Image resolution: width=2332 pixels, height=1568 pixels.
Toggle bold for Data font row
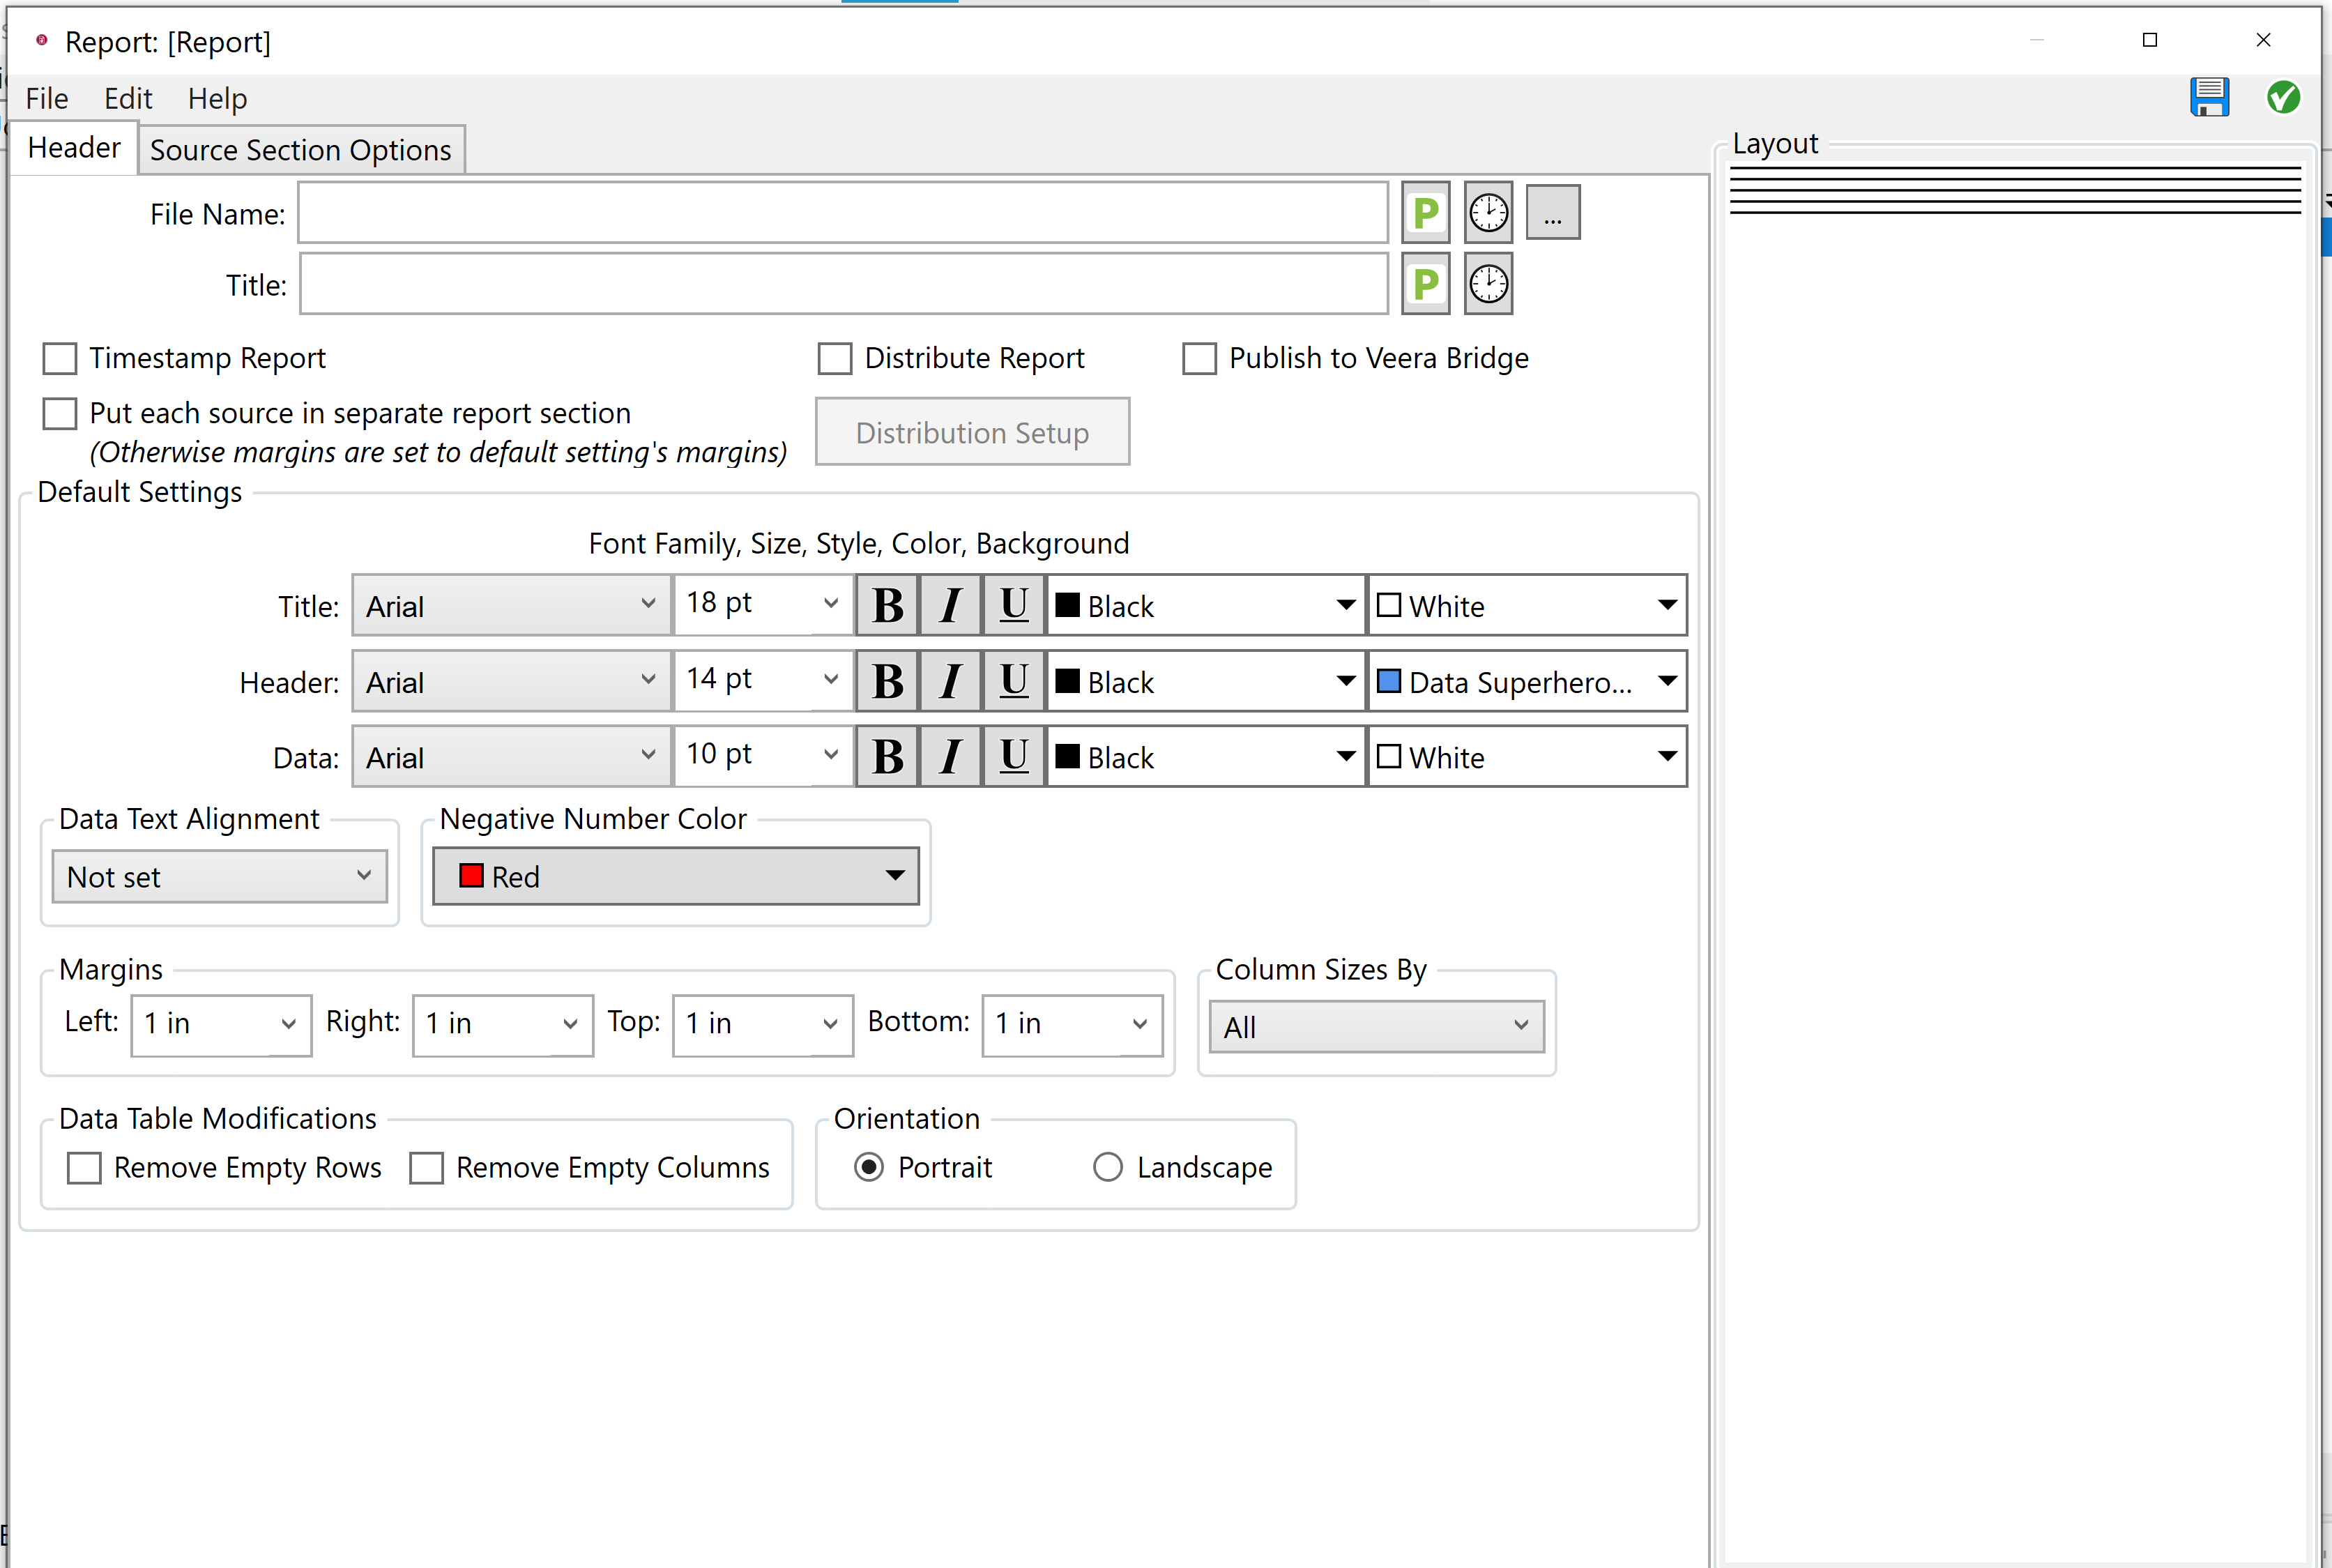coord(887,757)
